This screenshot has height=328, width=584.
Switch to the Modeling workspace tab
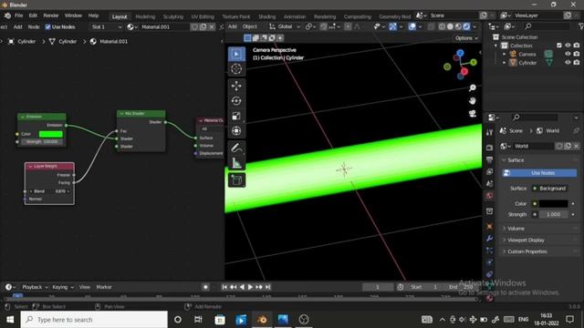145,16
